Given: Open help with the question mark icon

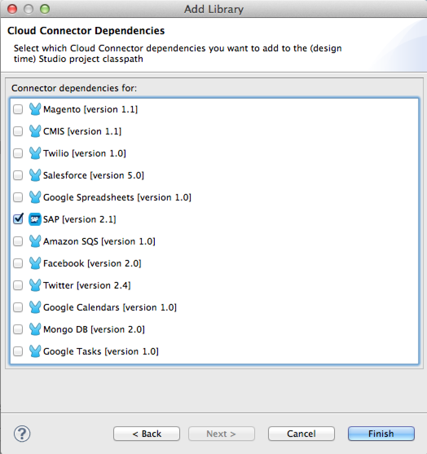Looking at the screenshot, I should (22, 433).
